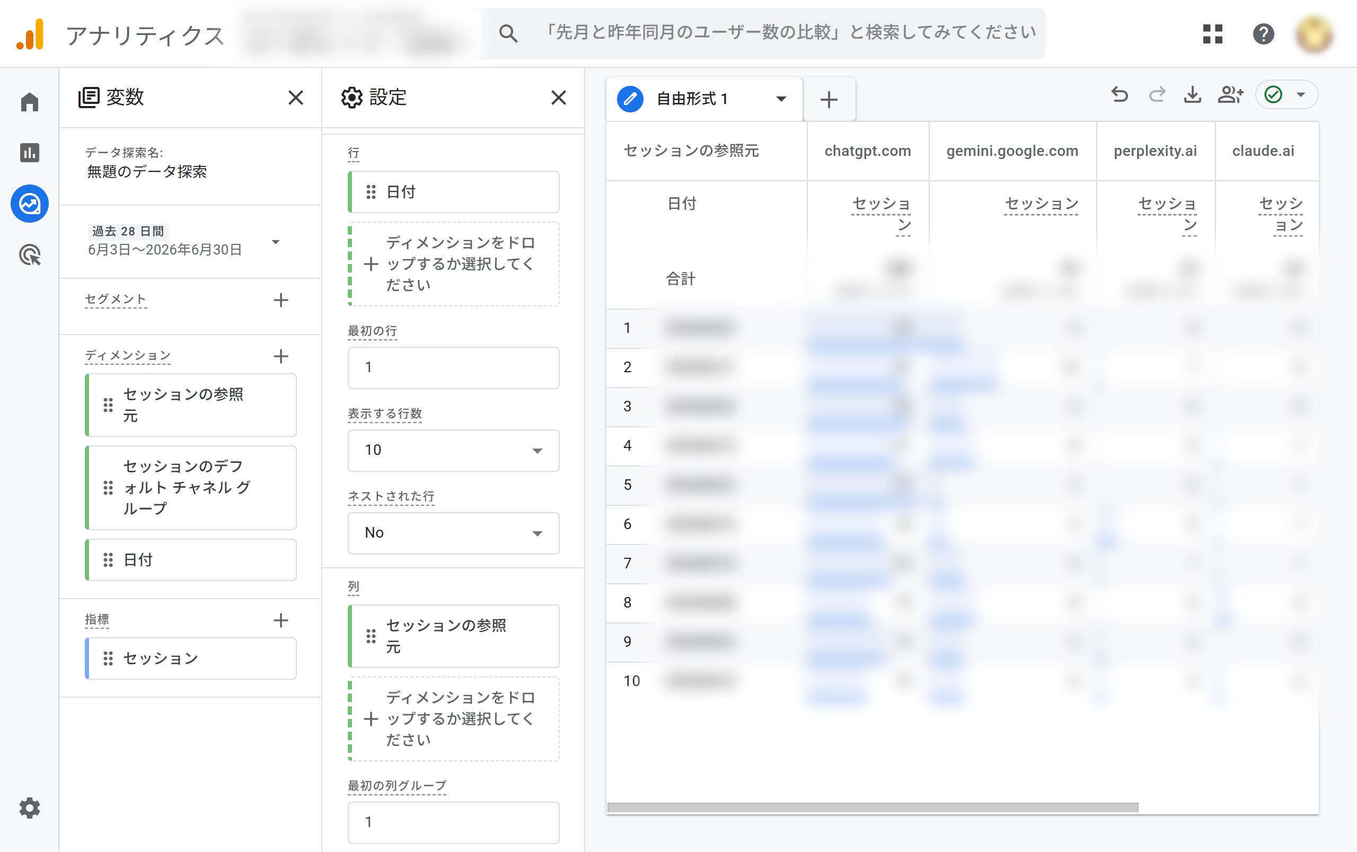Open the data quality green check dropdown
Viewport: 1357px width, 852px height.
[1286, 95]
